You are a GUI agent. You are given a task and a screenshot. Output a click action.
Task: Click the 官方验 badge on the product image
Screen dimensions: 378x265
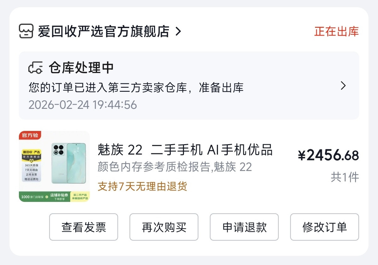tap(31, 135)
